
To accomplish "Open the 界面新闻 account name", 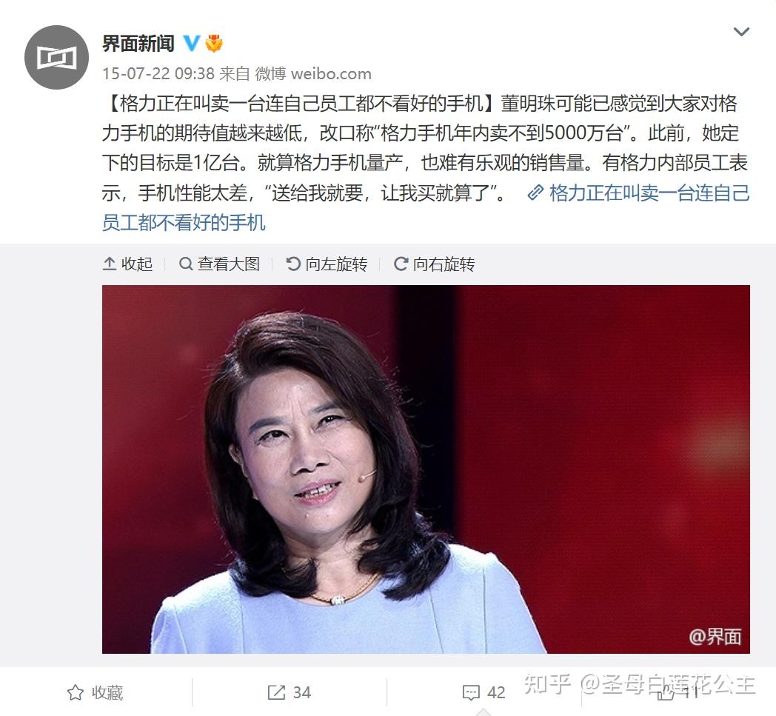I will 138,44.
